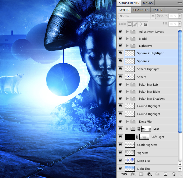Create new fill or adjustment layer
183x178 pixels.
[149, 174]
